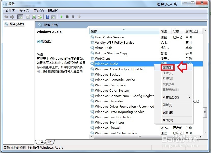Viewport: 211px width, 153px height.
Task: Click the gear icon beside Windows Defender
Action: pos(92,101)
